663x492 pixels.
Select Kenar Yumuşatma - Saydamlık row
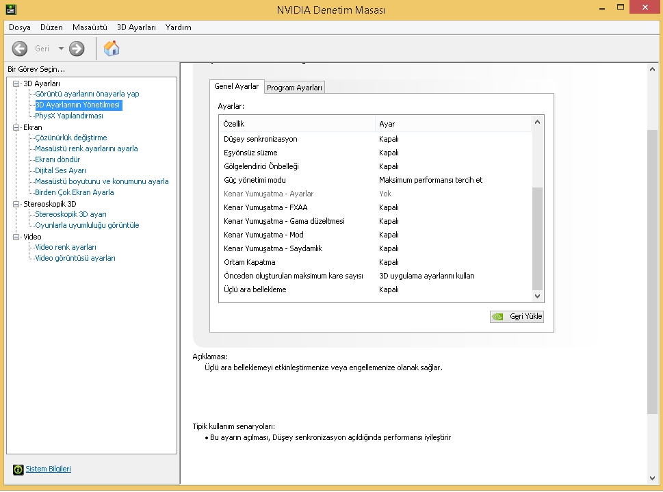[x=376, y=249]
